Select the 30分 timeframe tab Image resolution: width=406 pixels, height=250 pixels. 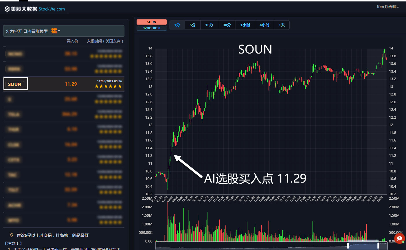pos(227,25)
